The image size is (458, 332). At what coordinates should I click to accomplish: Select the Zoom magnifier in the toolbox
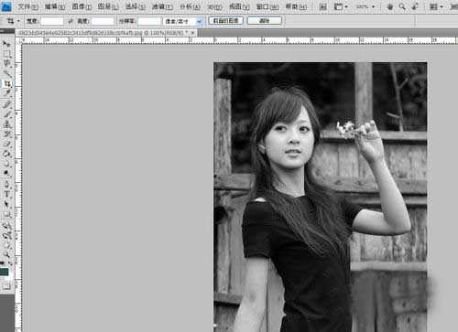tap(6, 254)
